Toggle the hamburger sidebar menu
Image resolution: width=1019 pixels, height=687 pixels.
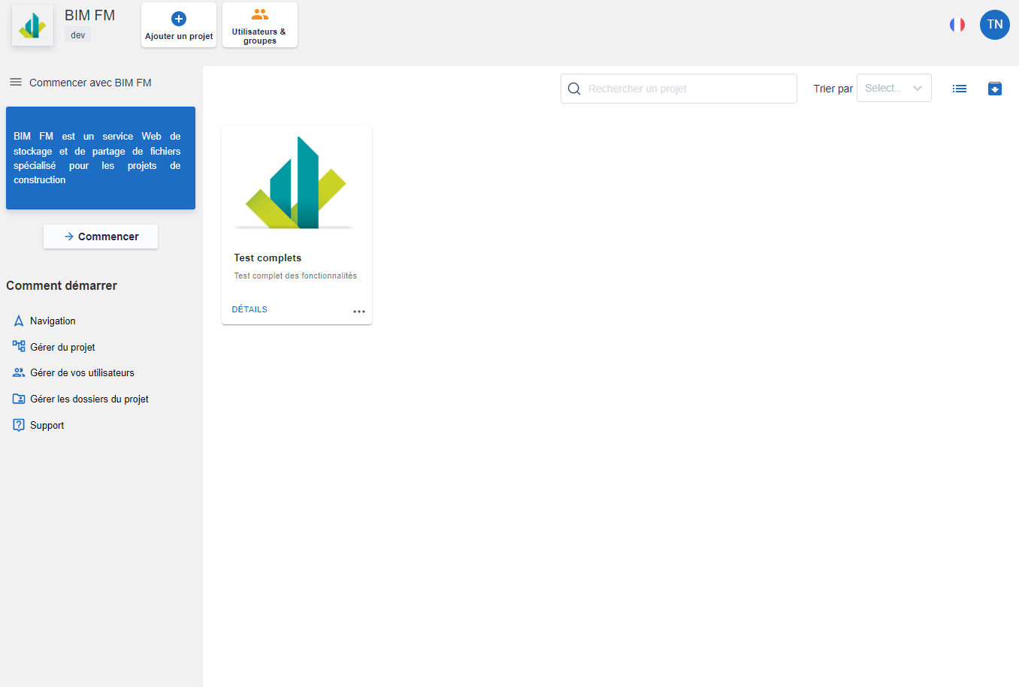[x=15, y=82]
